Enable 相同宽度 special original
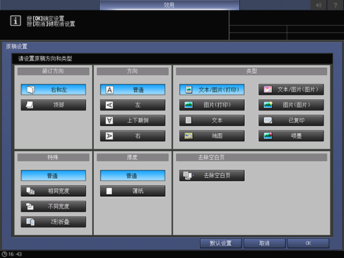This screenshot has width=344, height=258. [53, 191]
